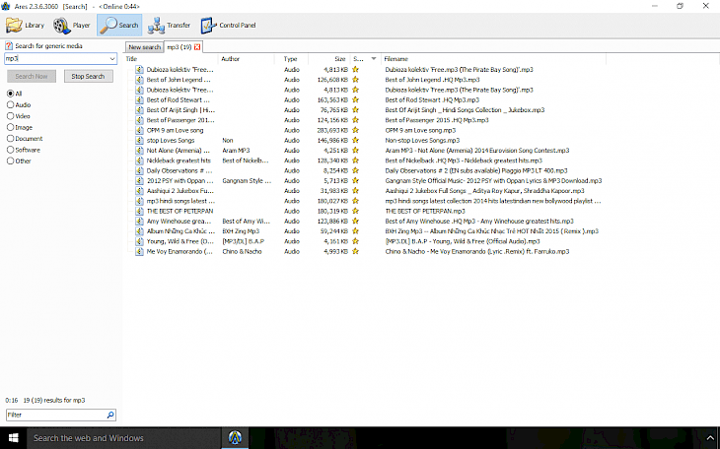The height and width of the screenshot is (449, 720).
Task: Click the star of Daily Observations row
Action: click(355, 170)
